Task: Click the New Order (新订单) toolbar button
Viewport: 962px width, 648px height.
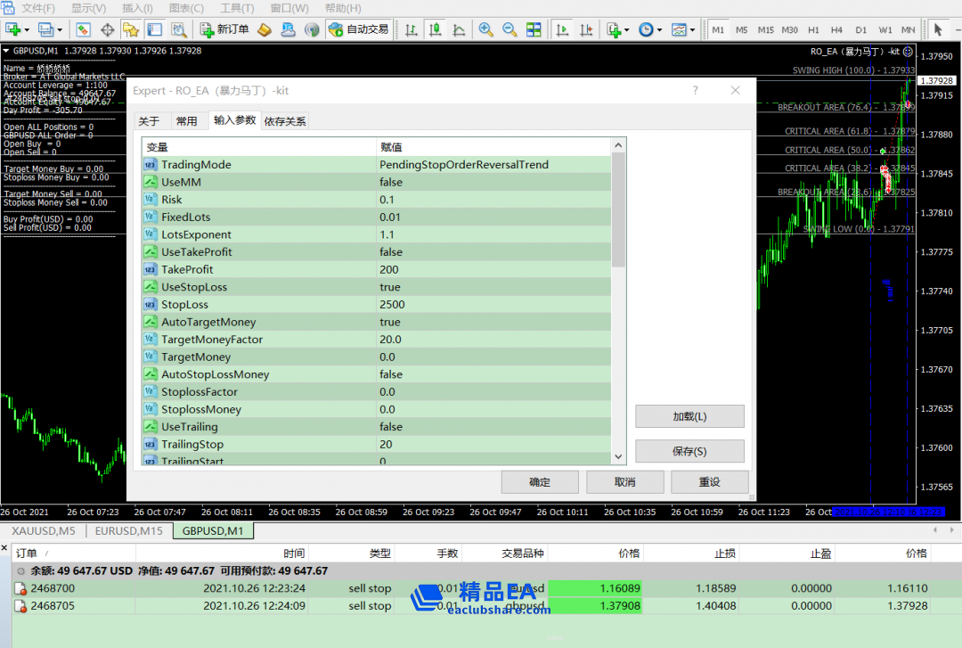Action: click(x=224, y=29)
